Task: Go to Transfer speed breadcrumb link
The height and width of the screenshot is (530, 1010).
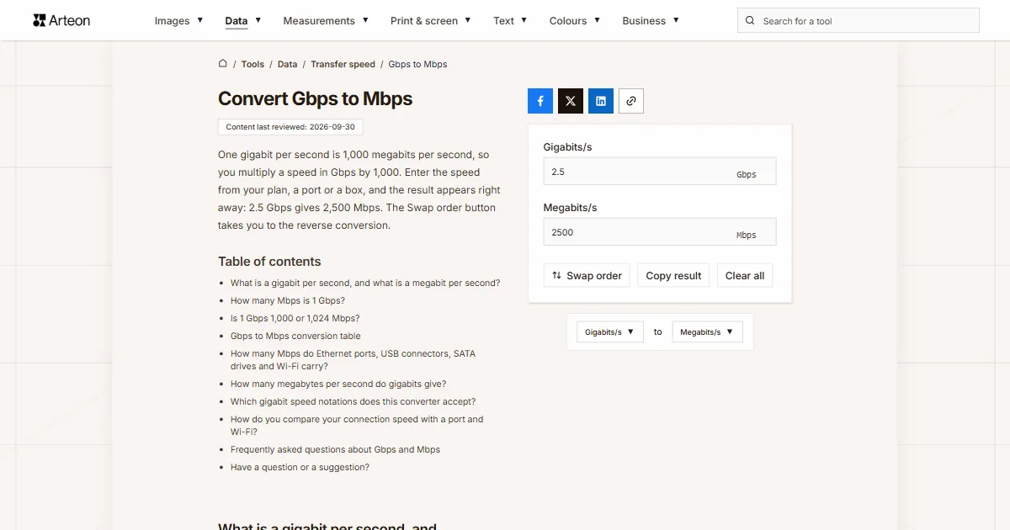Action: [343, 64]
